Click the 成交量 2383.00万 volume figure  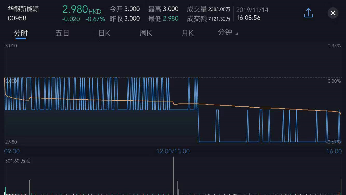(x=209, y=9)
